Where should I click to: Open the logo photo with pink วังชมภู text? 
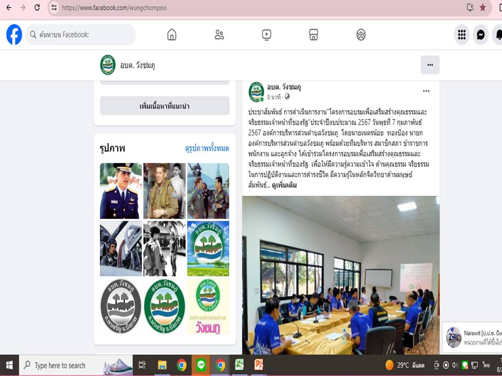[208, 307]
